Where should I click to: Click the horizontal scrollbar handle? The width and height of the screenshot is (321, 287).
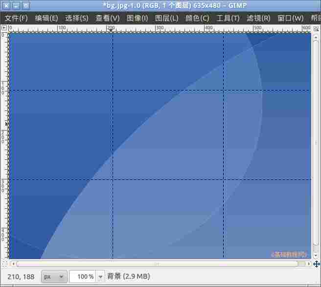(157, 264)
